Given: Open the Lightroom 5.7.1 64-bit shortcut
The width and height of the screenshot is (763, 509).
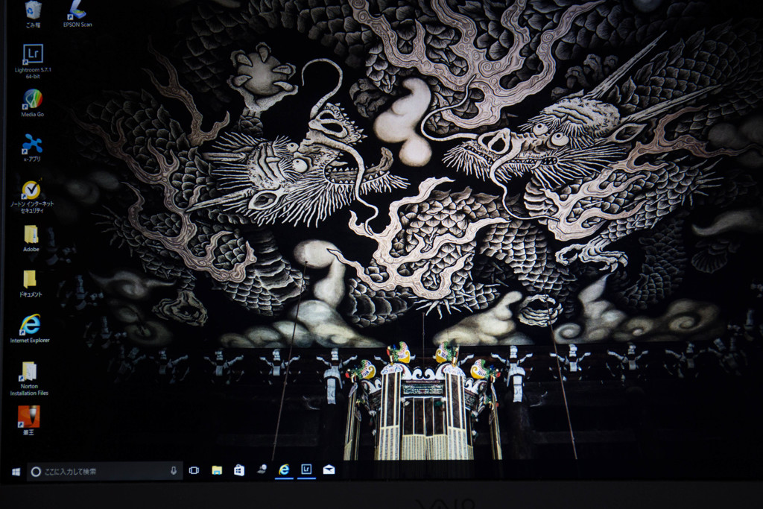Looking at the screenshot, I should (33, 54).
